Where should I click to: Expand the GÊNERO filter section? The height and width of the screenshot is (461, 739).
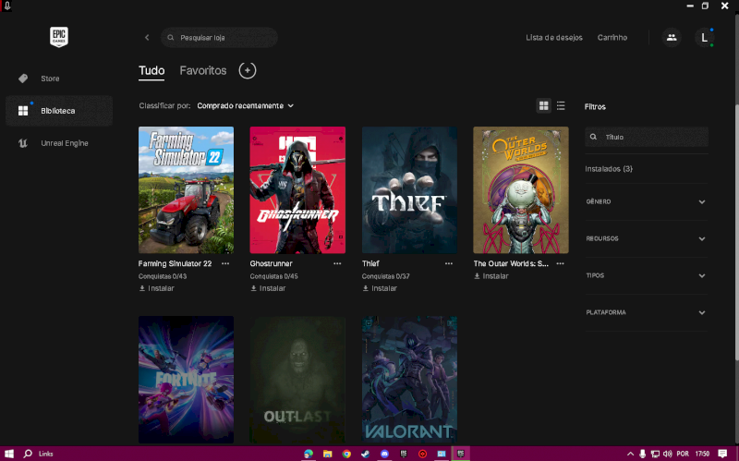click(x=646, y=201)
